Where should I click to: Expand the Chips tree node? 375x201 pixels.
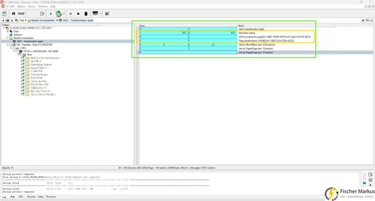(x=7, y=31)
